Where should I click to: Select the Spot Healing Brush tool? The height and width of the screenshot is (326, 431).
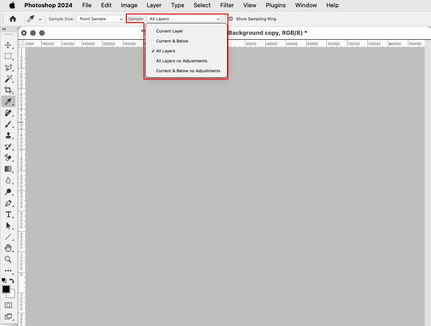pos(8,113)
